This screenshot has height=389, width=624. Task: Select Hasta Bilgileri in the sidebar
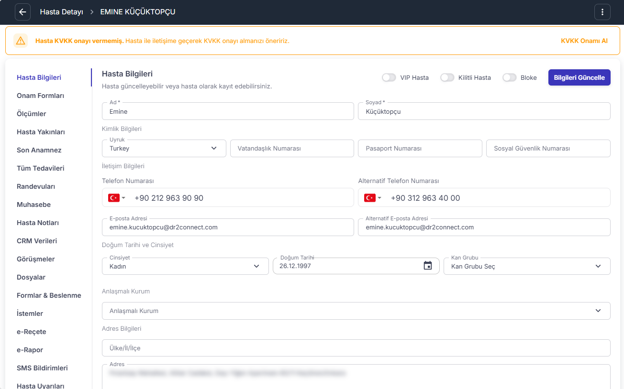tap(39, 77)
